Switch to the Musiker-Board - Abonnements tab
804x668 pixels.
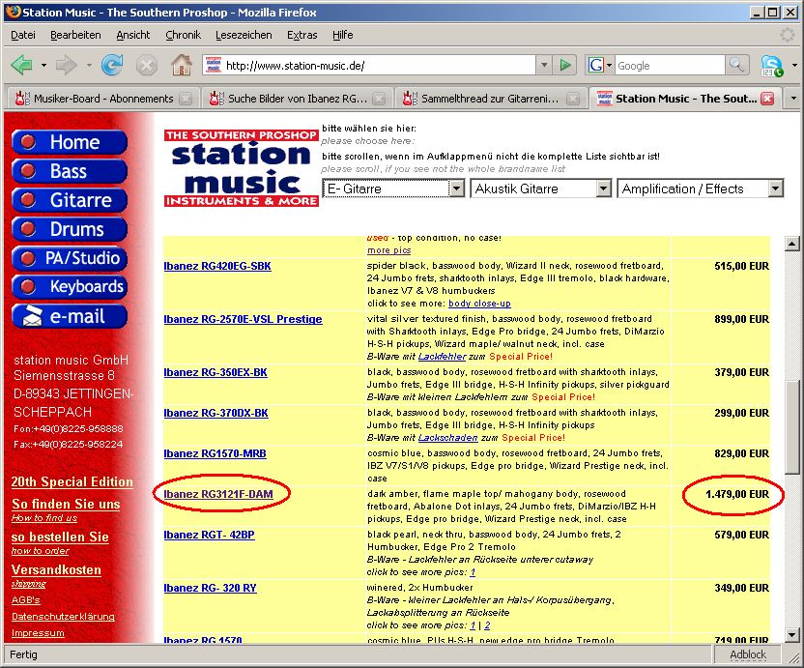pos(102,99)
